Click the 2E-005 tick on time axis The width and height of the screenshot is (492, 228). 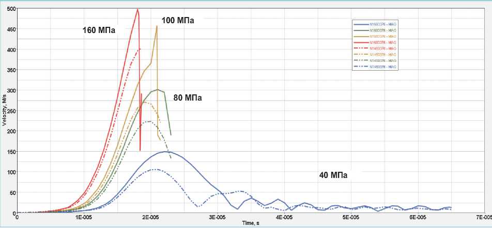(x=150, y=217)
